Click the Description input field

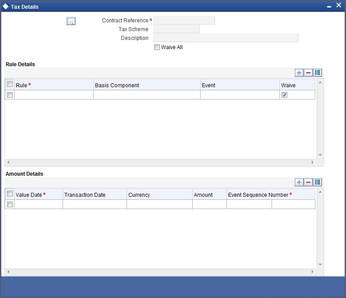coord(226,38)
